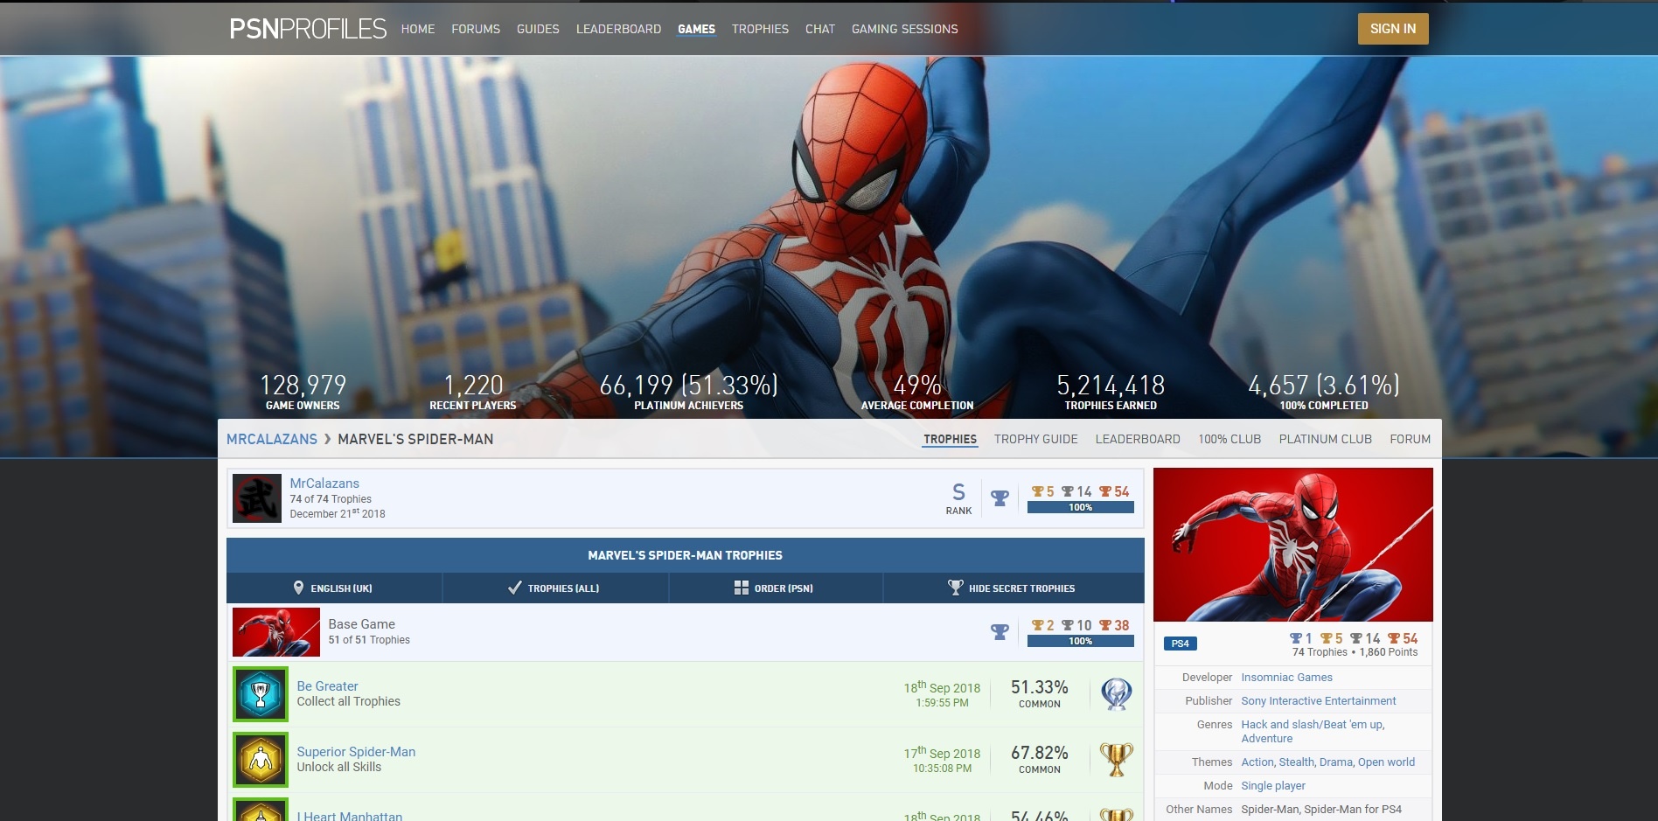
Task: Click the Be Greater trophy icon
Action: coord(261,694)
